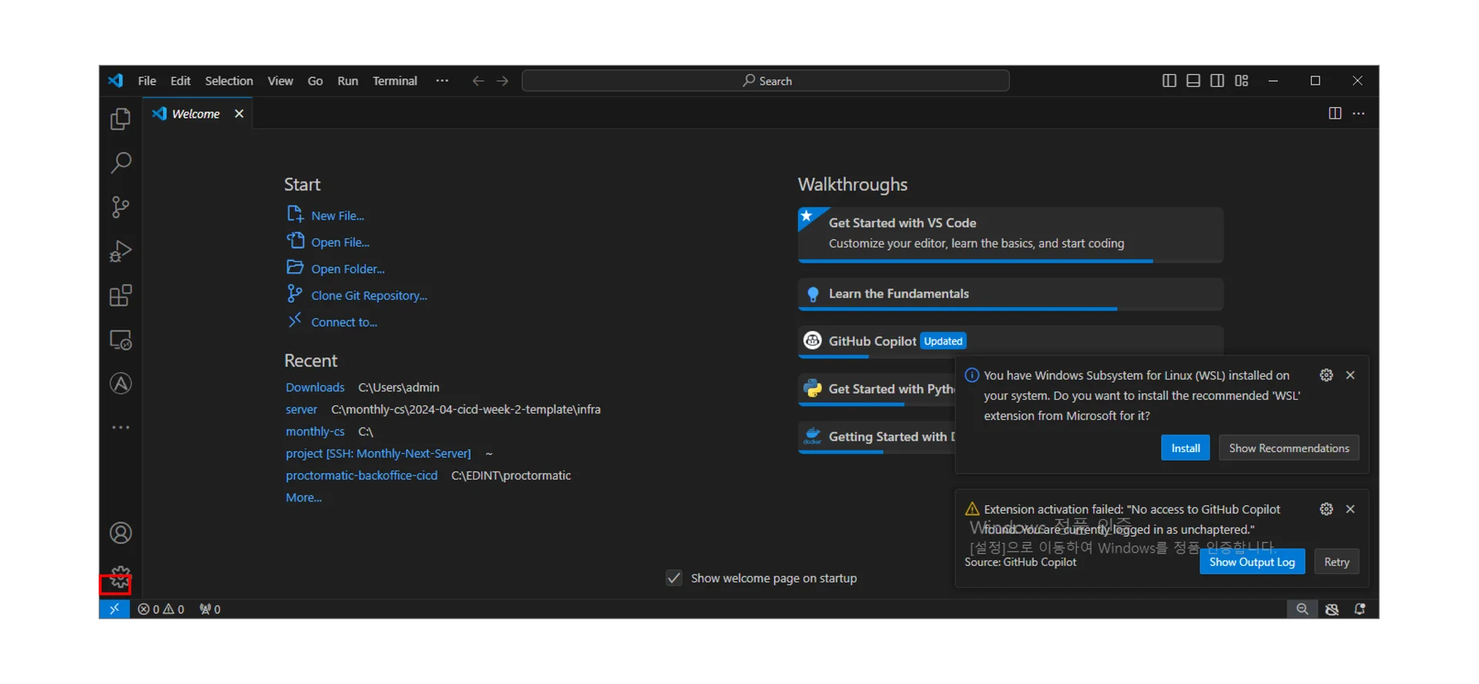Open Run and Debug view
Viewport: 1479px width, 684px height.
click(x=120, y=252)
